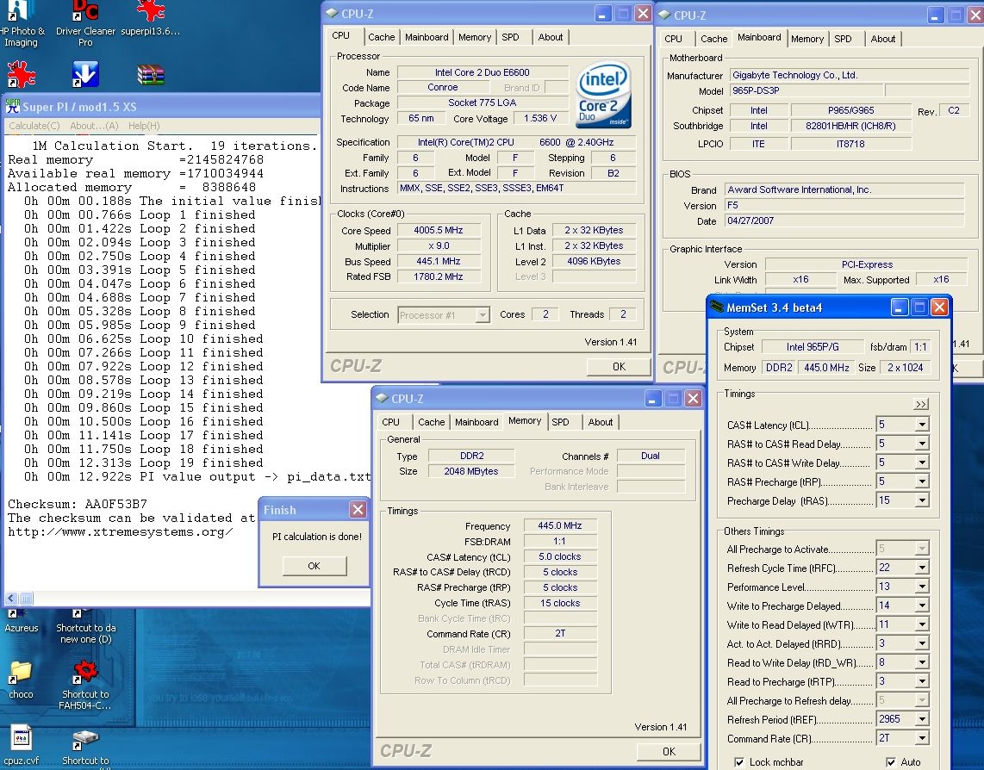Open the red splat shortcut above Super PI

coord(21,74)
